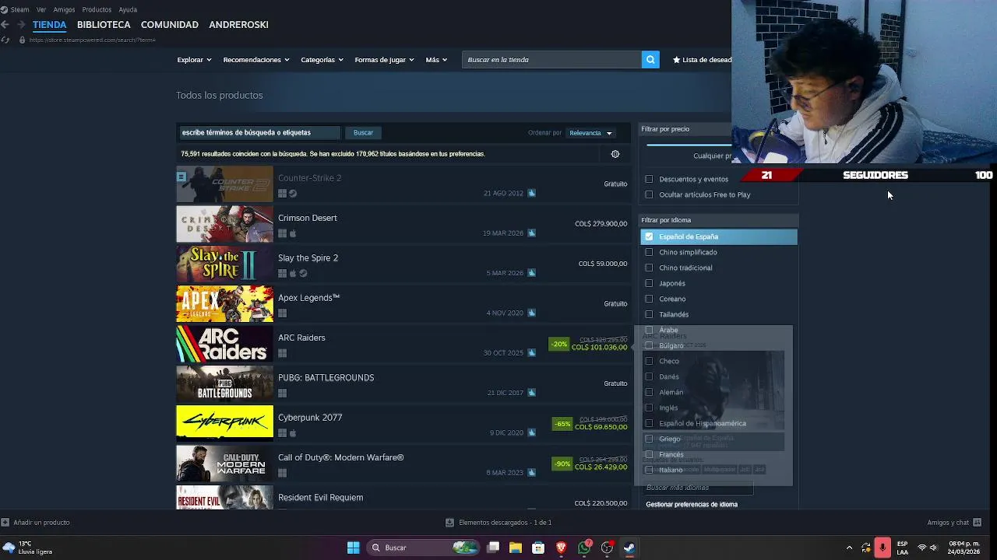Uncheck Español de España language filter

[x=649, y=236]
